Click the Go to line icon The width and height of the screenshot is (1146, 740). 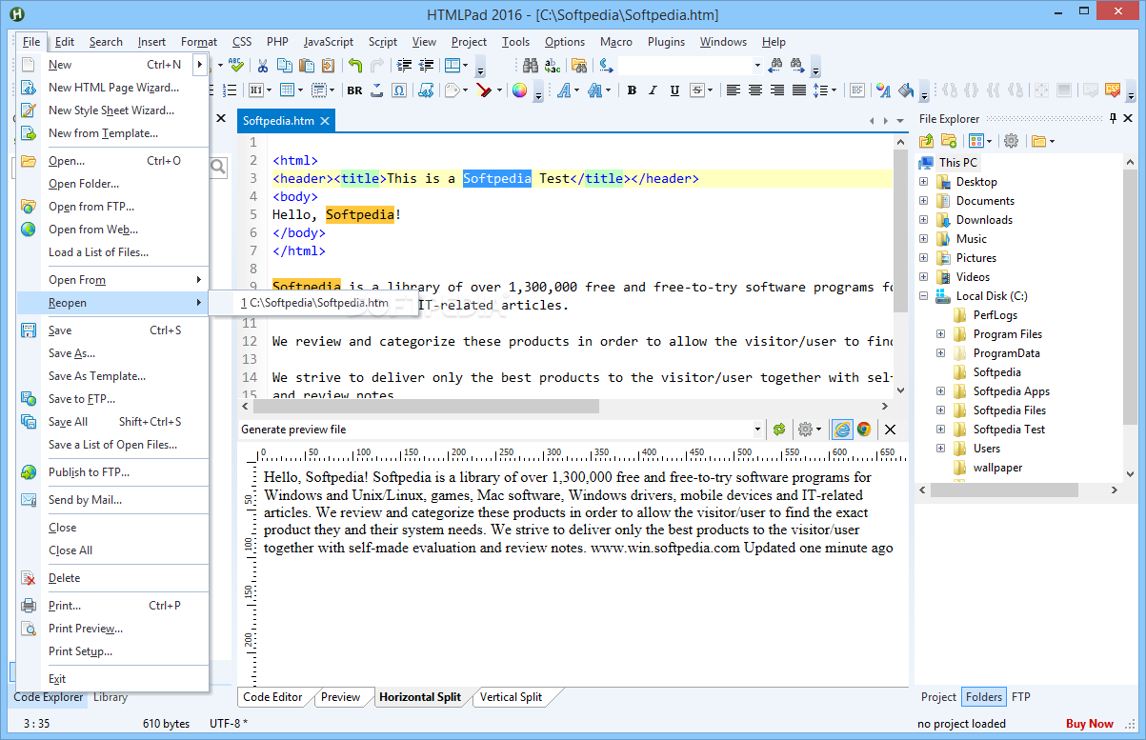[606, 66]
